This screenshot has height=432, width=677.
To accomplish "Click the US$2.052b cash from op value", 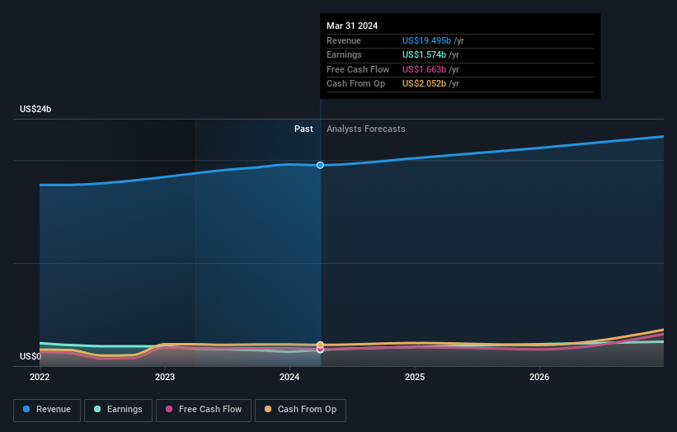I will pos(424,84).
